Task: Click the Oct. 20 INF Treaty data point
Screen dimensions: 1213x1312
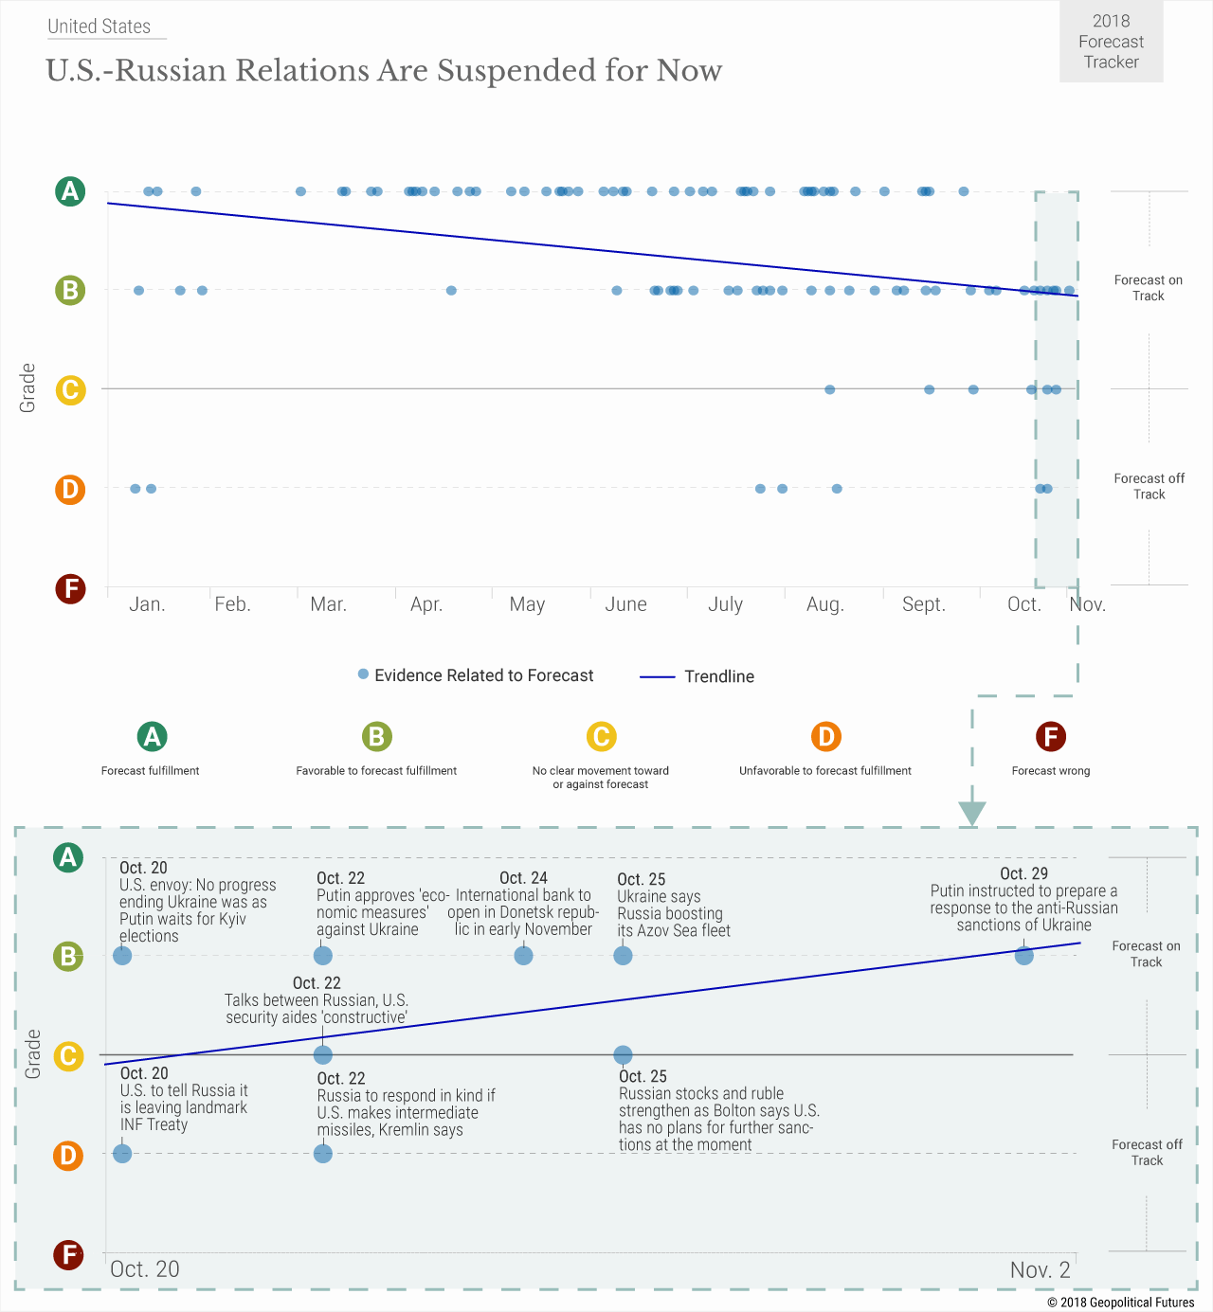Action: tap(122, 1154)
